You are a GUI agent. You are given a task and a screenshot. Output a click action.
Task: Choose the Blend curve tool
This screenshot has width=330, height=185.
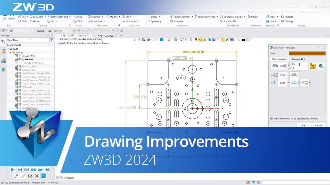77,17
